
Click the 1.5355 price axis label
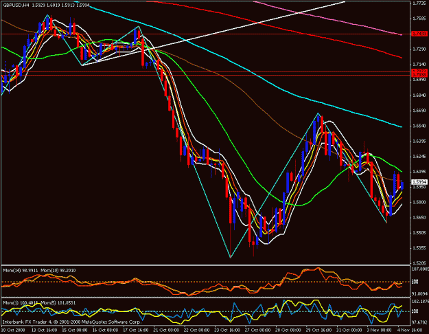click(x=419, y=248)
